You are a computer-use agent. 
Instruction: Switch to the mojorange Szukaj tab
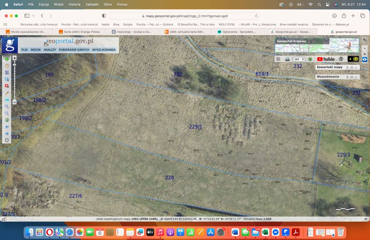132,32
